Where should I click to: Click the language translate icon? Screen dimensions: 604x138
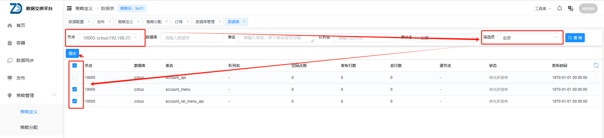click(570, 8)
